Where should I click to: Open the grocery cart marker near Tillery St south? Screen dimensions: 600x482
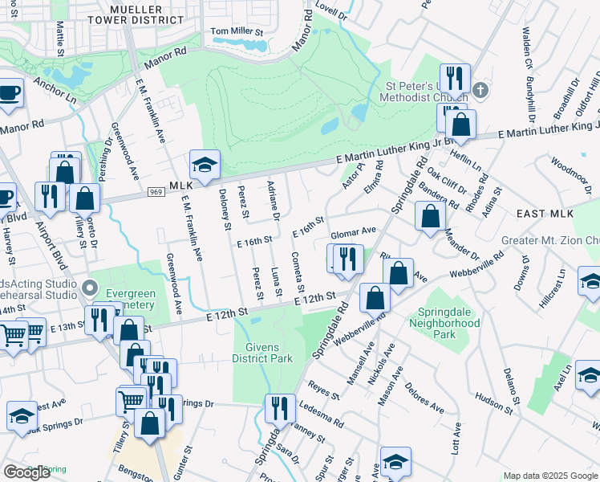point(131,402)
